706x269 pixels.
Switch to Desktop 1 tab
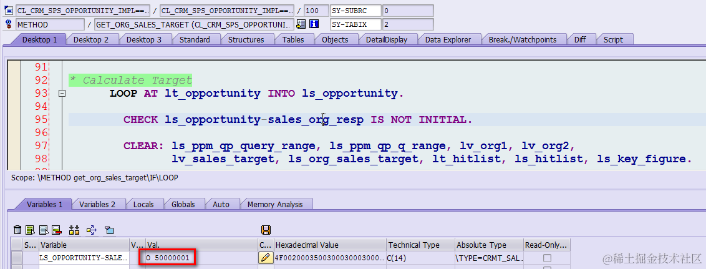(40, 40)
